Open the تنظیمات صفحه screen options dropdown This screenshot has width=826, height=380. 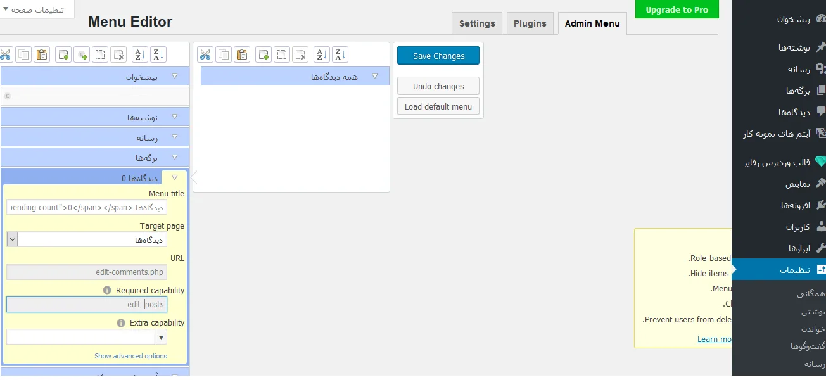[x=37, y=9]
